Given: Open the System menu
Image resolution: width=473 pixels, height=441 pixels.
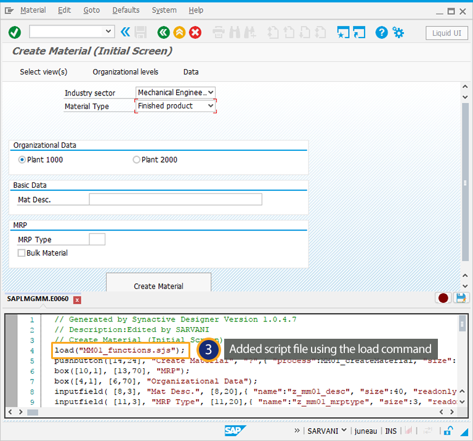Looking at the screenshot, I should (x=164, y=10).
